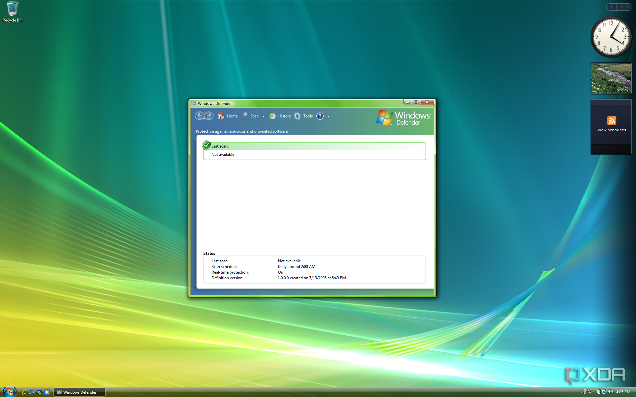
Task: Select the 'Not available' last scan text
Action: click(223, 154)
